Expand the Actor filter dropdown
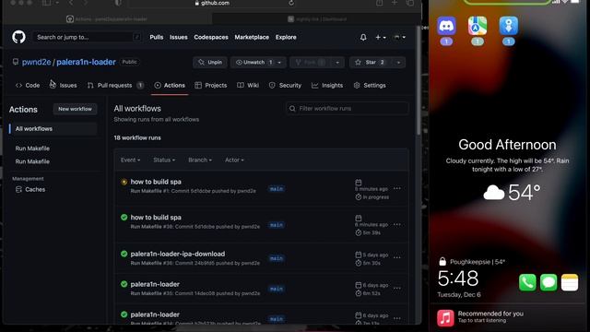Image resolution: width=590 pixels, height=332 pixels. point(234,160)
